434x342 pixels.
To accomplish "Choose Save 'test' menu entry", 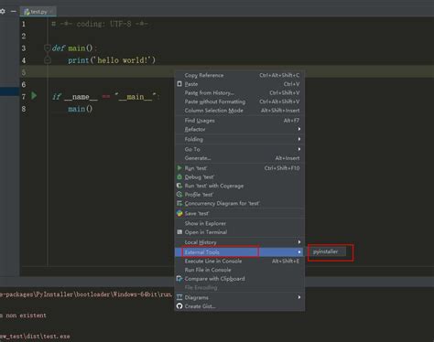I will pos(240,214).
